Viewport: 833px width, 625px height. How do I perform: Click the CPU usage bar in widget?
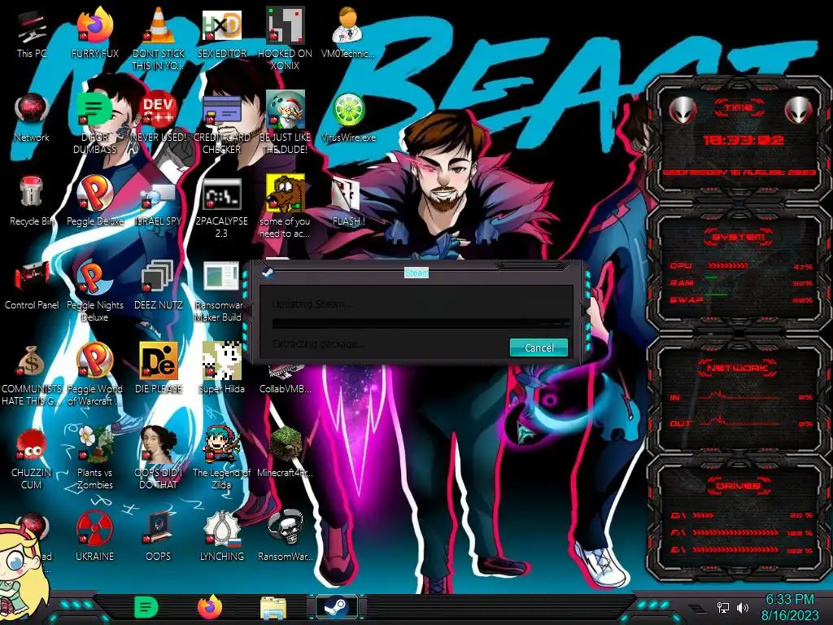click(x=728, y=266)
